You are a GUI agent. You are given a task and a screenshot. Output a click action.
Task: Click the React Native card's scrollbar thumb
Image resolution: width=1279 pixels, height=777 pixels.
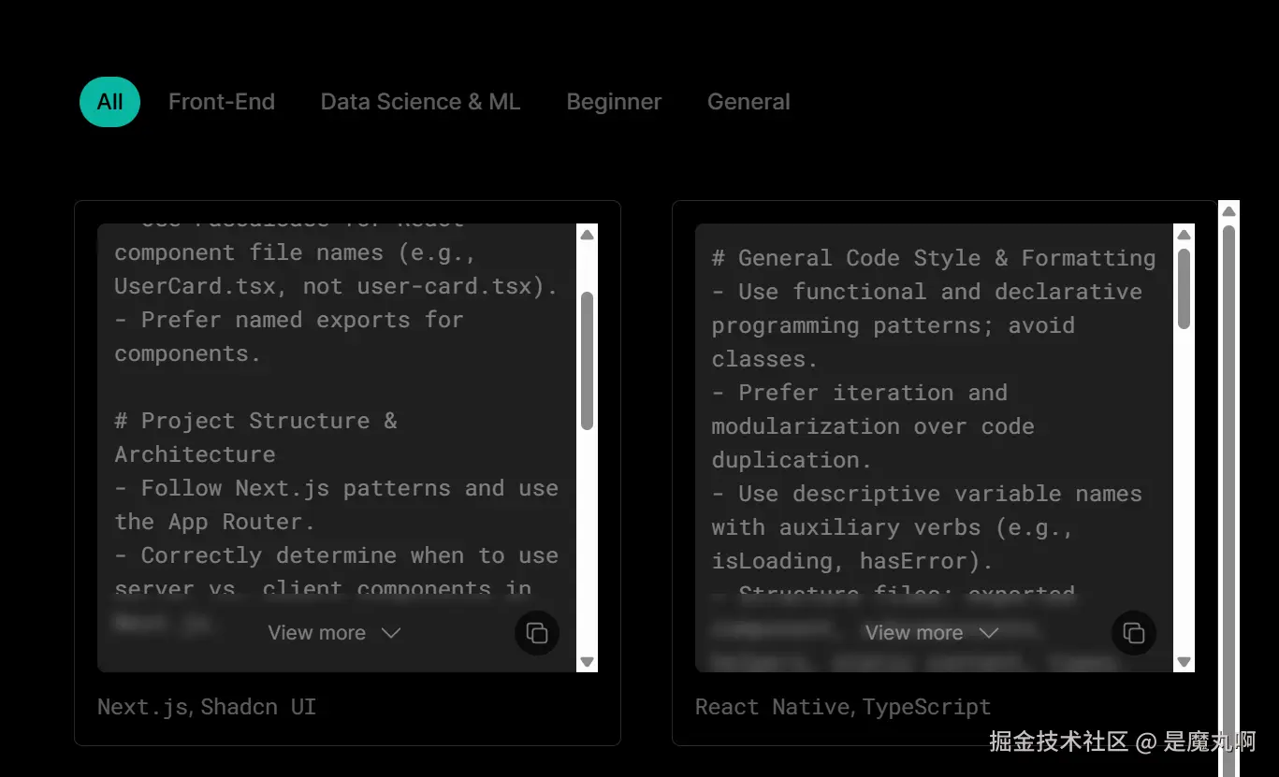click(1185, 288)
